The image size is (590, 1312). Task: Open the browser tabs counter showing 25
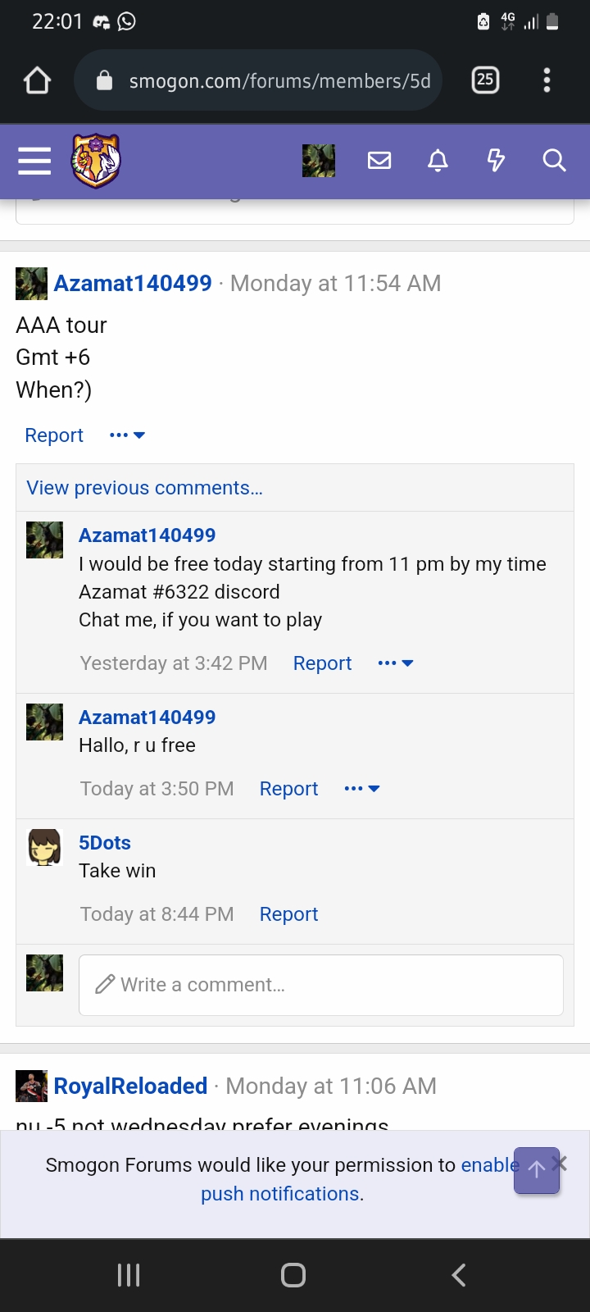485,80
